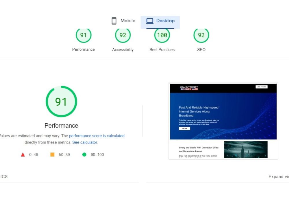Viewport: 289px width, 217px height.
Task: Click the Best Practices label
Action: pyautogui.click(x=162, y=50)
